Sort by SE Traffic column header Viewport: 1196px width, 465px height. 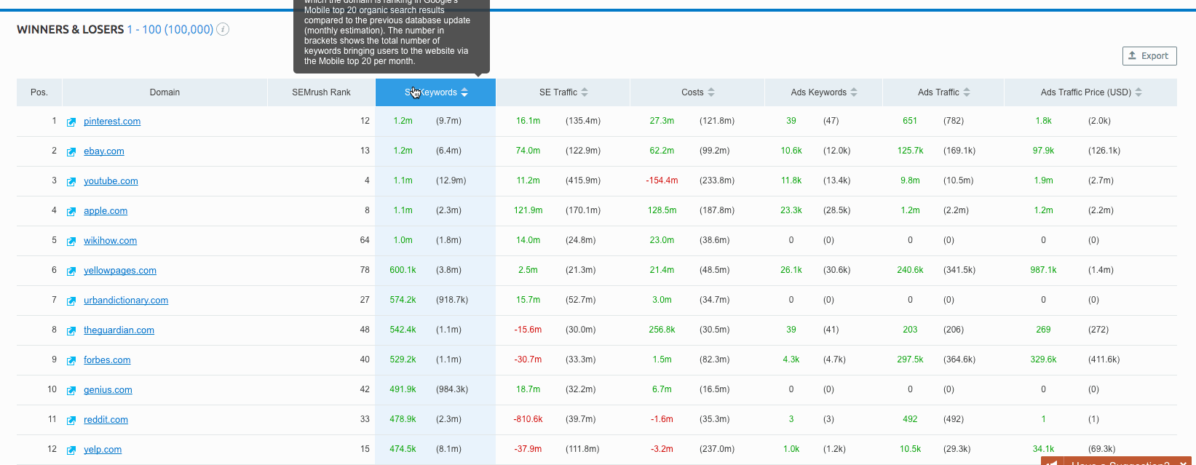pos(563,92)
